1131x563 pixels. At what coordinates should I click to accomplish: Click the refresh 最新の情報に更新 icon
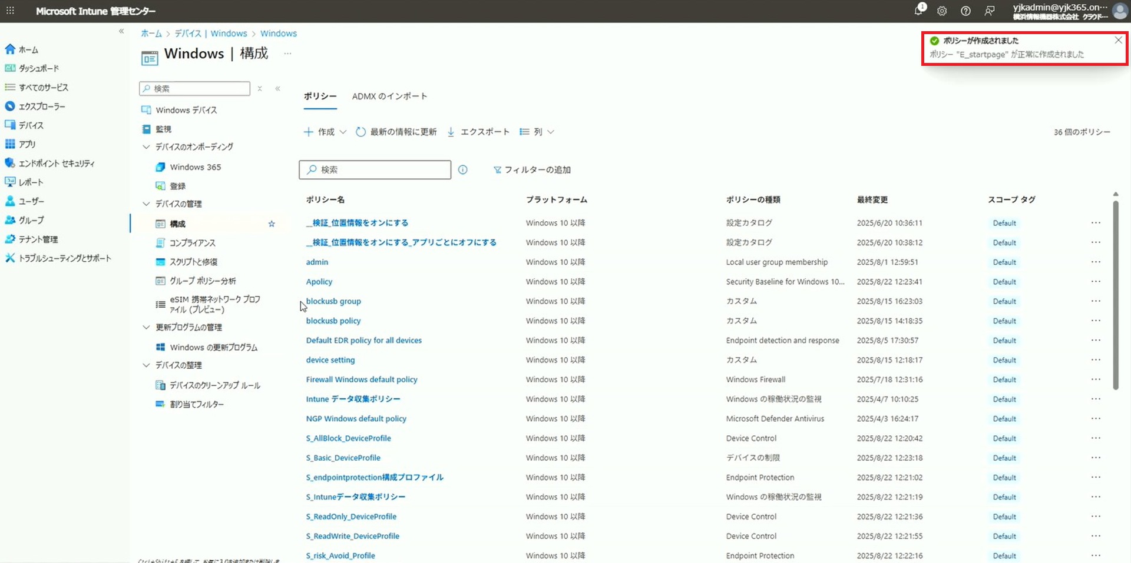[361, 132]
